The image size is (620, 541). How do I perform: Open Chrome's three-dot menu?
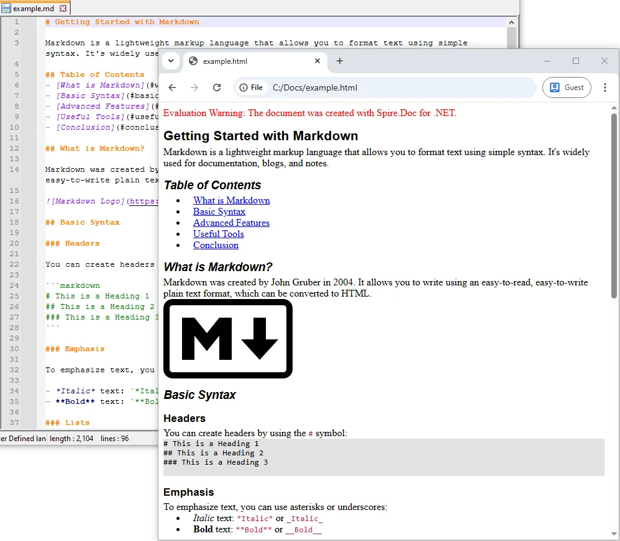pos(605,87)
